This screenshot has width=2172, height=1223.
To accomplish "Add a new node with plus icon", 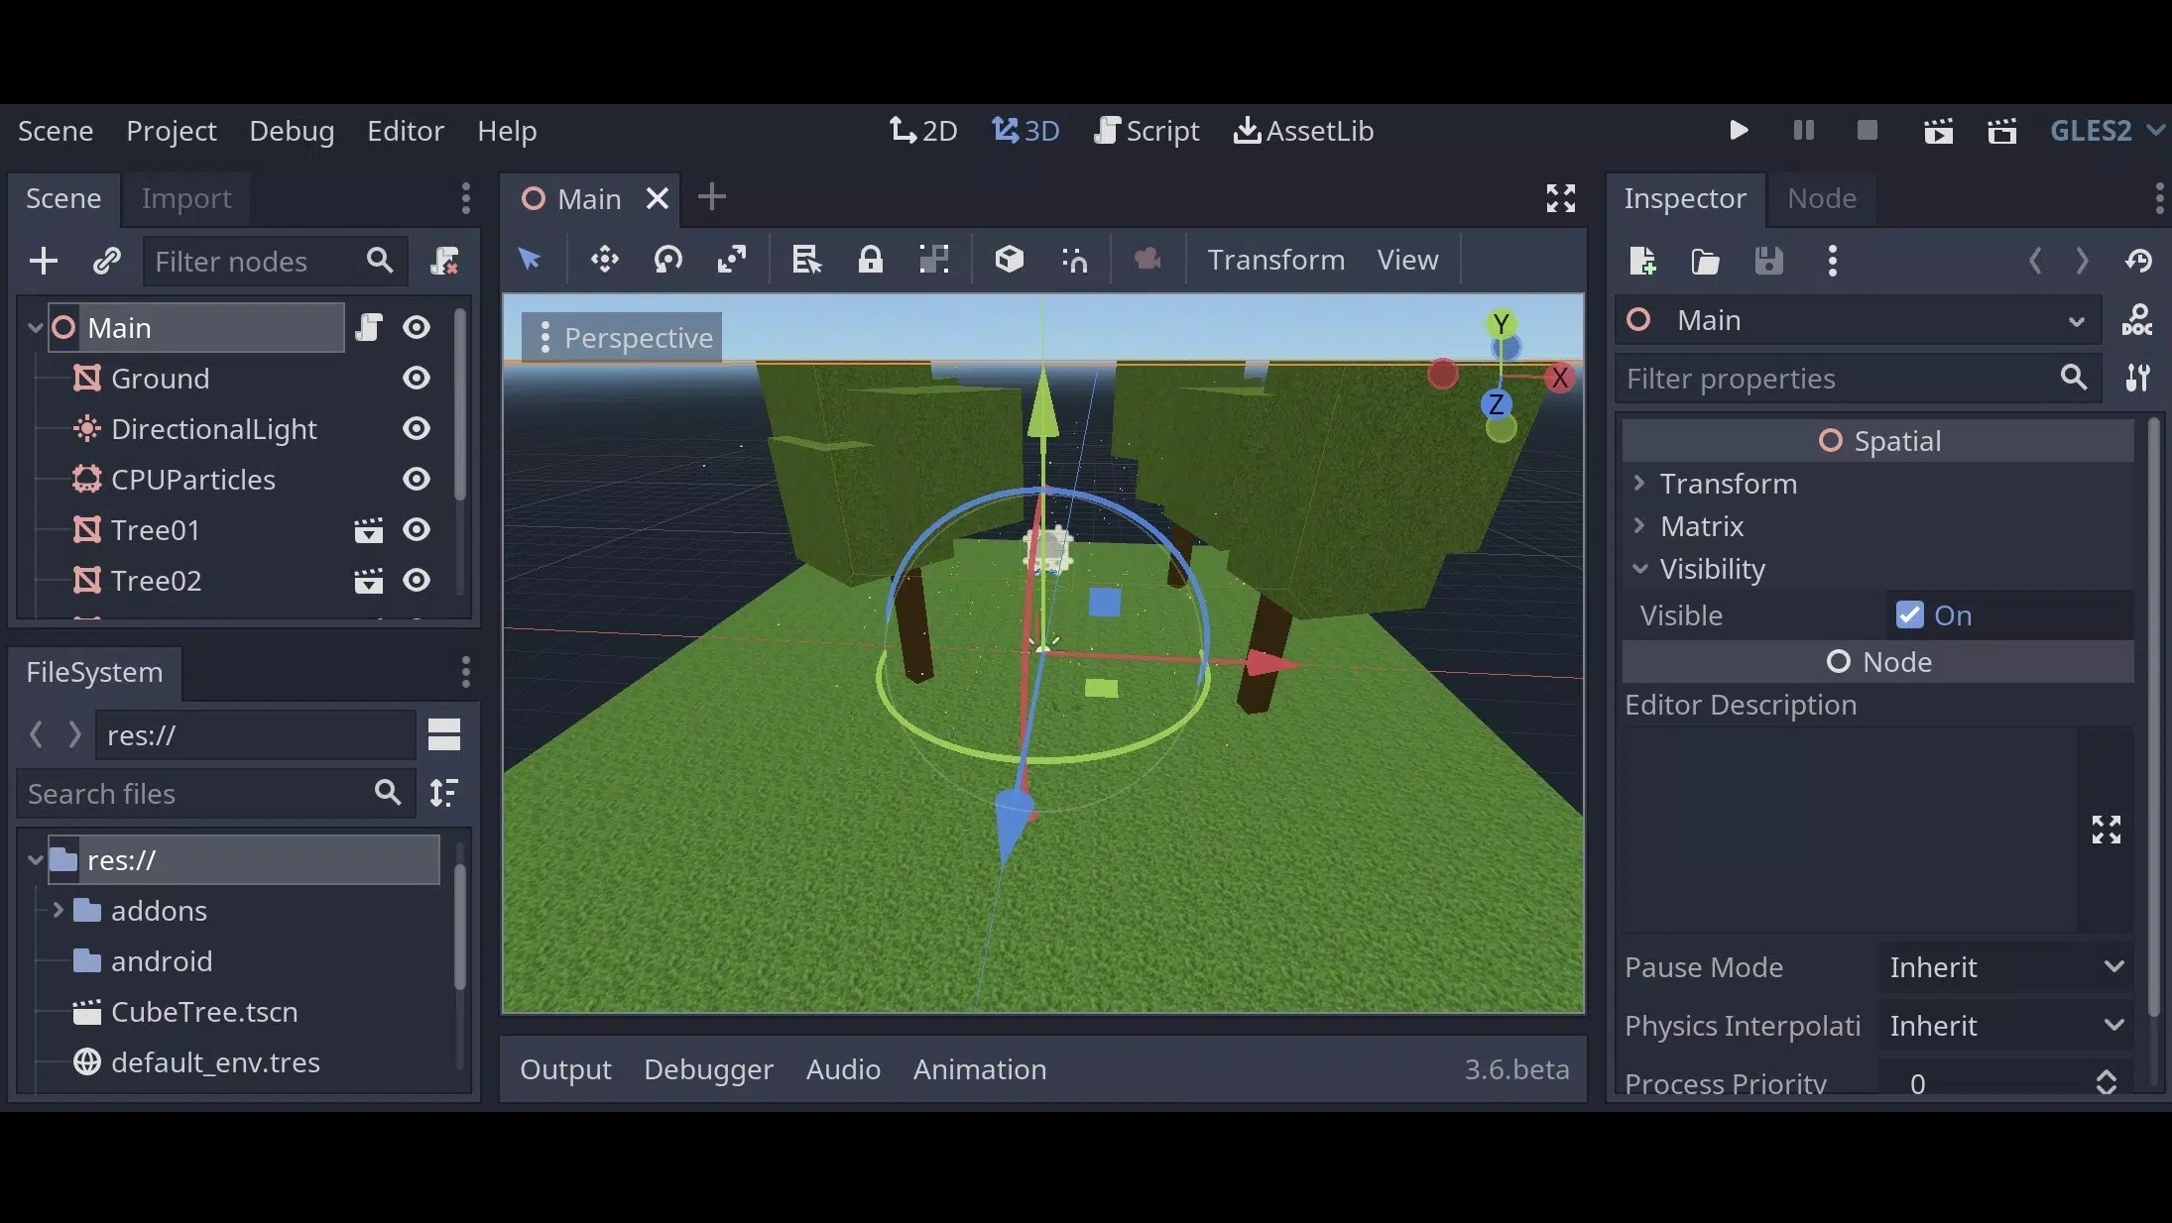I will [44, 262].
